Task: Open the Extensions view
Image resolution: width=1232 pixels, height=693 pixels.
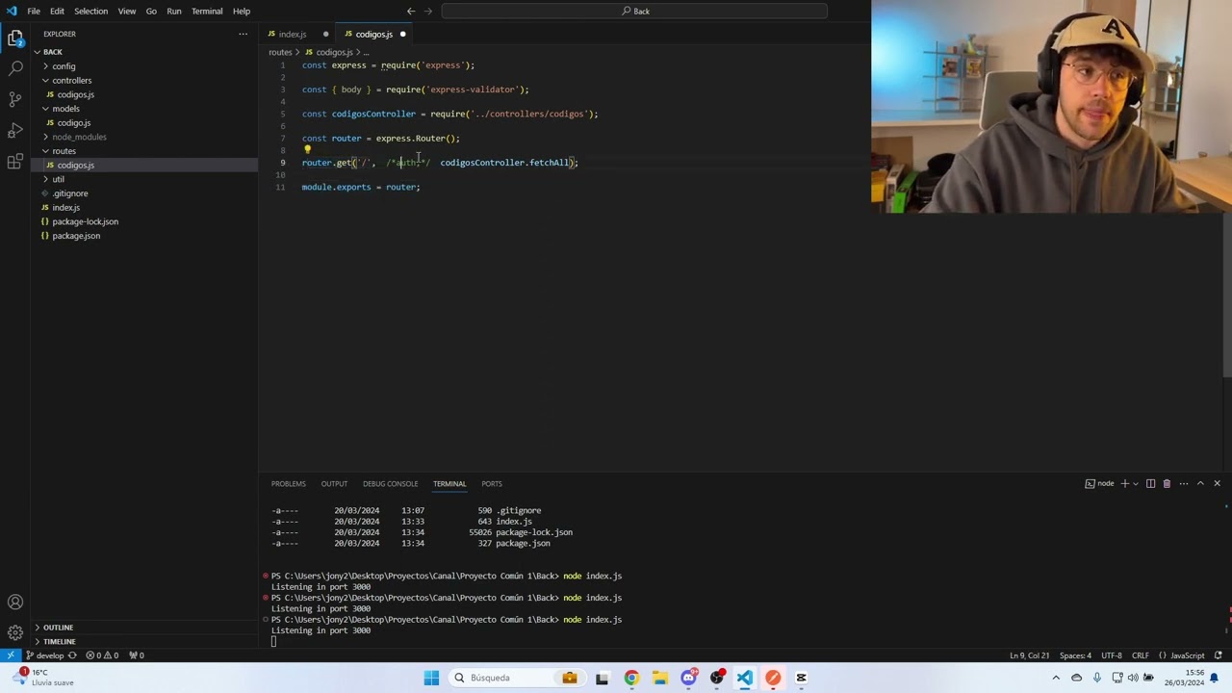Action: click(15, 161)
